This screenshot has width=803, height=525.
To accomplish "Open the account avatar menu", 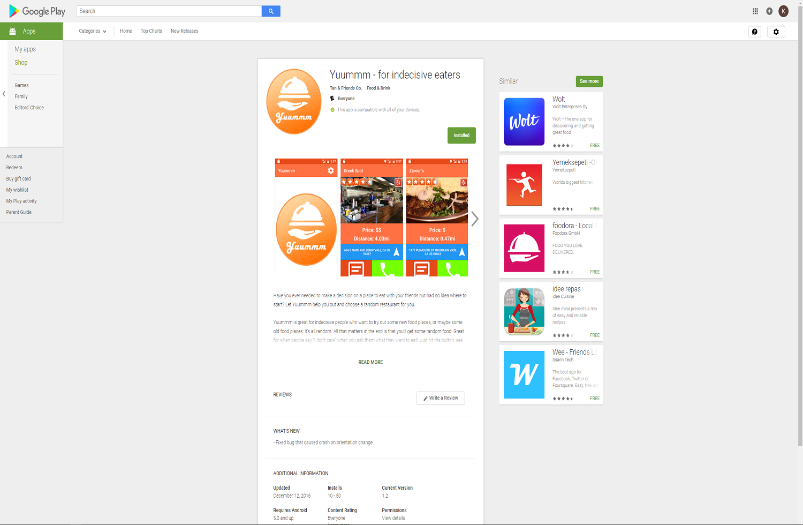I will [x=783, y=11].
